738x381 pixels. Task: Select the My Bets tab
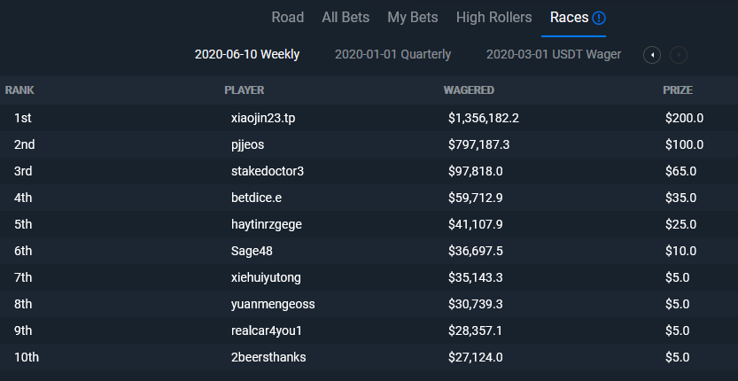(x=412, y=18)
